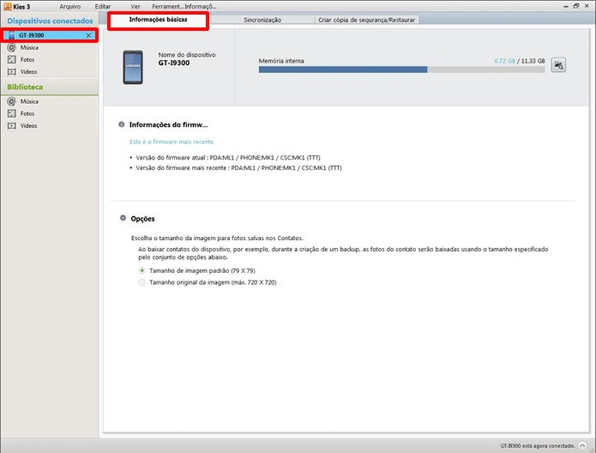Expand the status bar message panel
The height and width of the screenshot is (453, 596).
(x=582, y=445)
